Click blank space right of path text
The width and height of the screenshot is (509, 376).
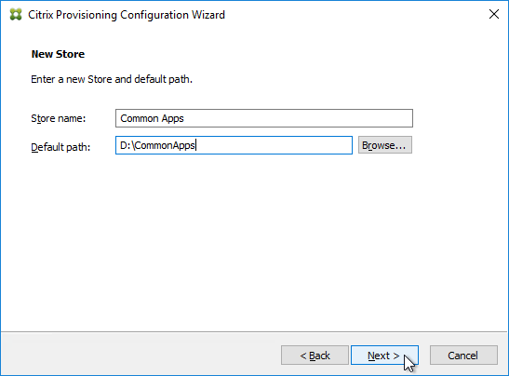coord(275,145)
